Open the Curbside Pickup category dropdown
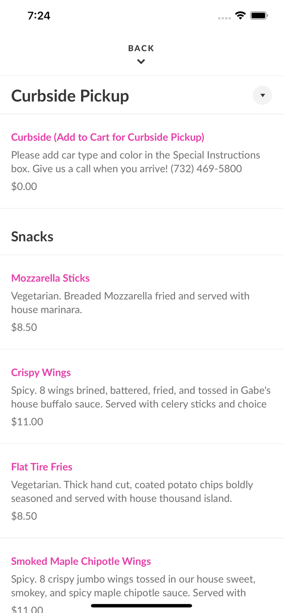Screen dimensions: 283x613 (262, 95)
